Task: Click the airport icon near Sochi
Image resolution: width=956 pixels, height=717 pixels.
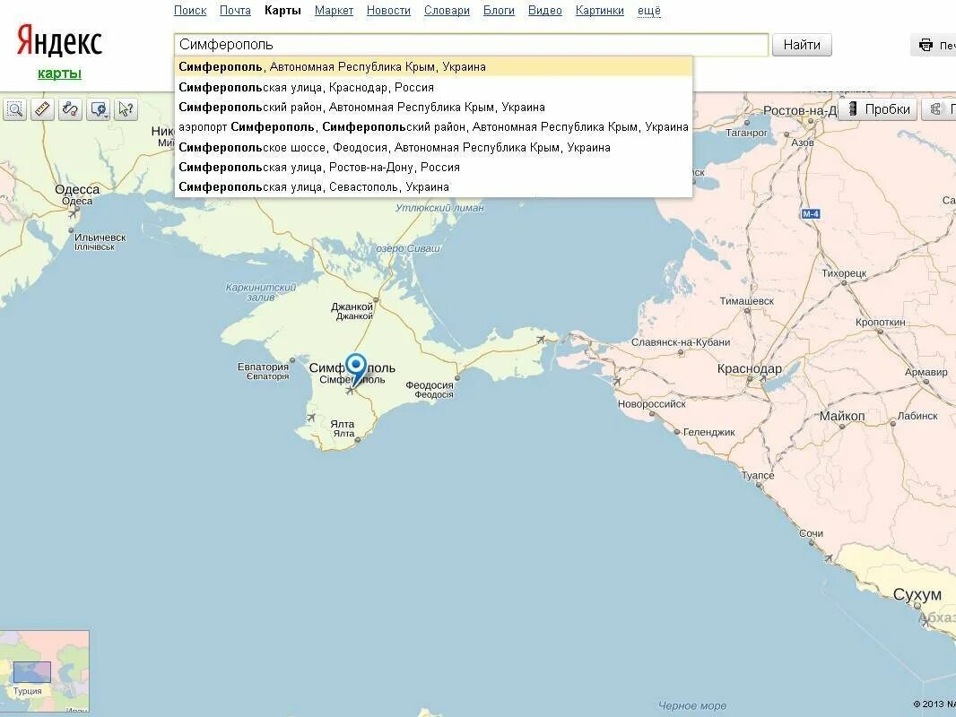Action: (828, 557)
